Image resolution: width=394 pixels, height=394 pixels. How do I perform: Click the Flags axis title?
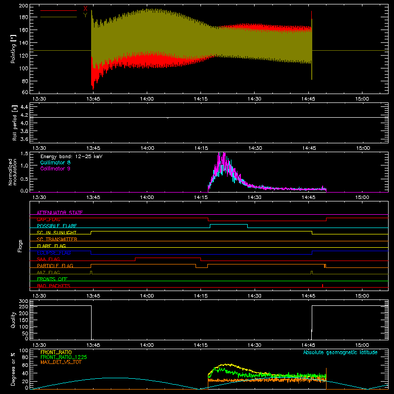tap(20, 246)
